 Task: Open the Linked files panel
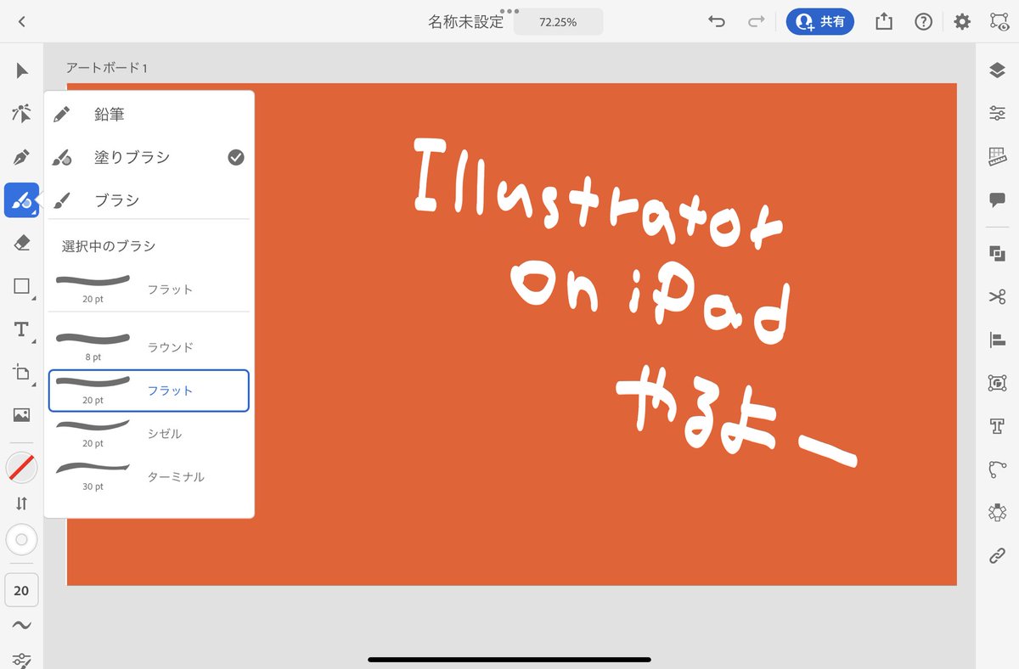tap(997, 556)
